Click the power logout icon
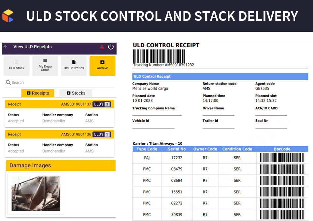313x221 pixels. pyautogui.click(x=111, y=47)
